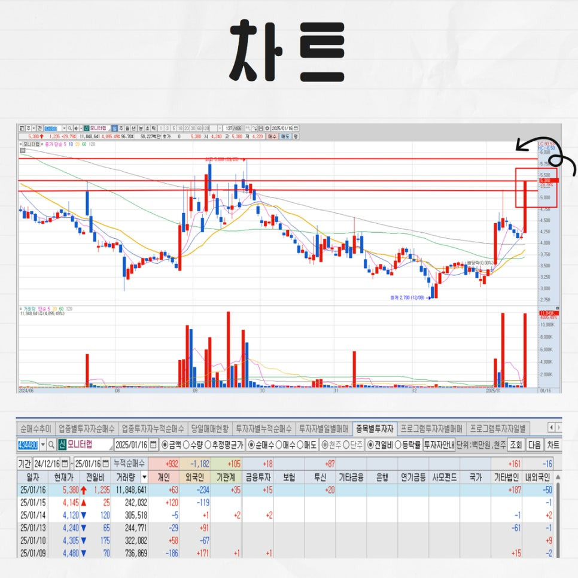The width and height of the screenshot is (578, 578).
Task: Click the 매수 buy button in chart header
Action: point(272,136)
